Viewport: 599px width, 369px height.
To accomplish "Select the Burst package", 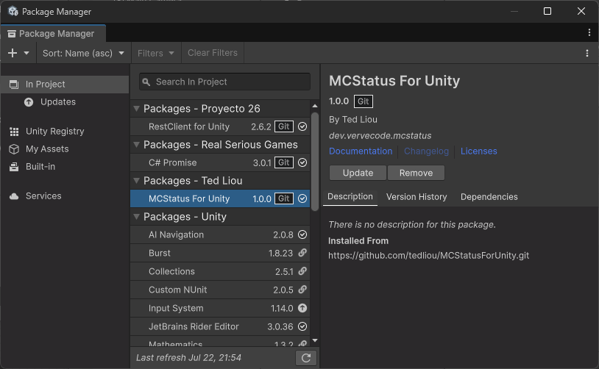I will click(x=220, y=253).
